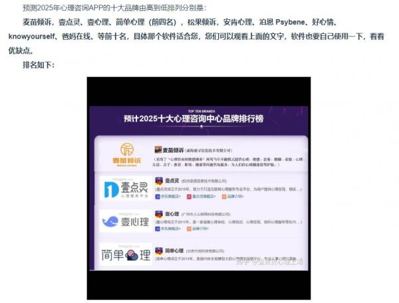Click the 壹心理 whale logo
399x303 pixels.
[x=126, y=221]
